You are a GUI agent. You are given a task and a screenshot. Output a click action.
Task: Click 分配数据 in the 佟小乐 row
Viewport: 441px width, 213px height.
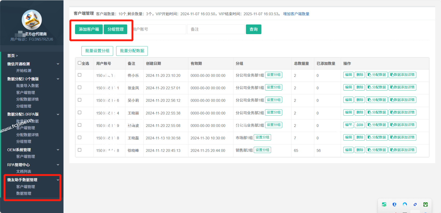coord(377,75)
